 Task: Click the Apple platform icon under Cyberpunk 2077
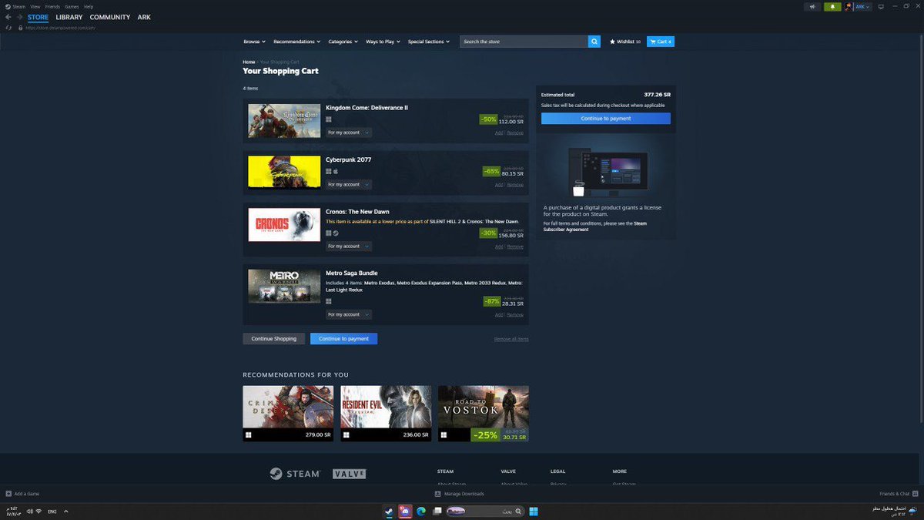pyautogui.click(x=336, y=171)
